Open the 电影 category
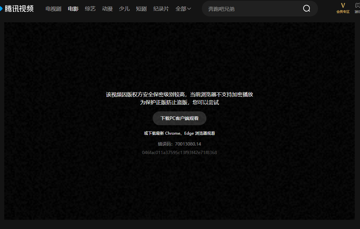The width and height of the screenshot is (360, 229). point(73,9)
